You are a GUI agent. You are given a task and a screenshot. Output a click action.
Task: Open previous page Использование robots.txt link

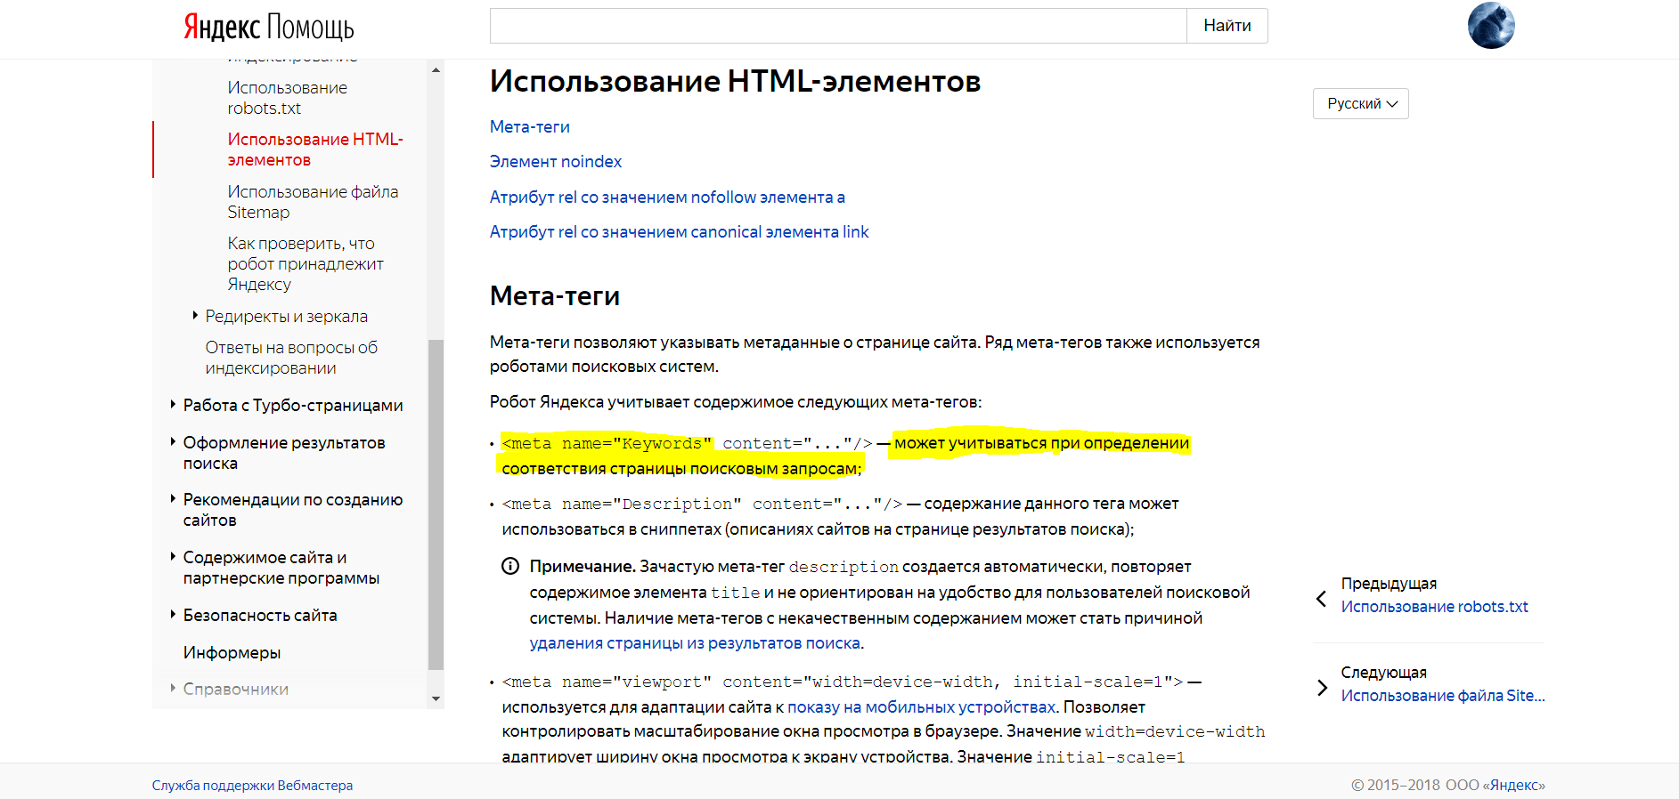pos(1434,606)
